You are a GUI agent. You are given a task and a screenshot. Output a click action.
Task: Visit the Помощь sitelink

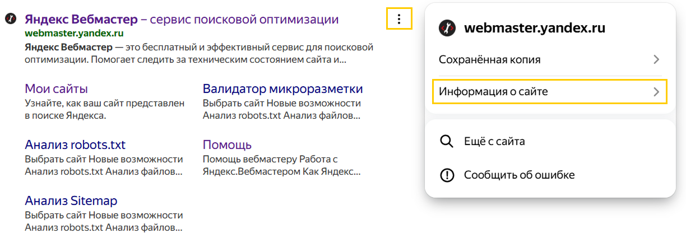point(227,145)
